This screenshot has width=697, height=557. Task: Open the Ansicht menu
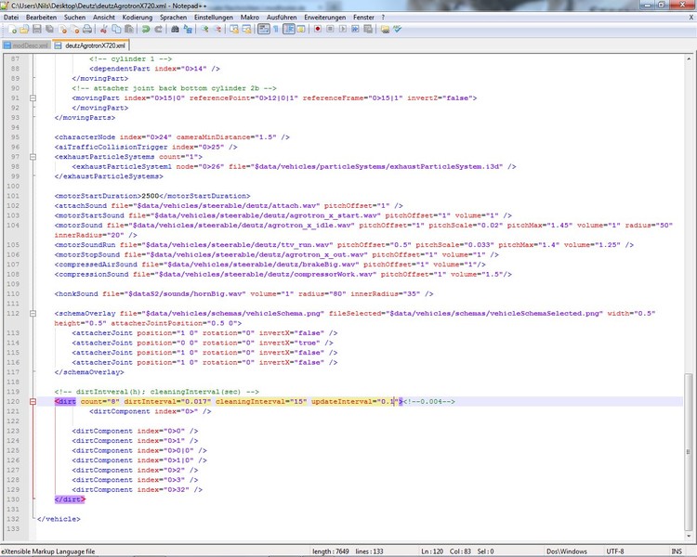click(x=104, y=18)
